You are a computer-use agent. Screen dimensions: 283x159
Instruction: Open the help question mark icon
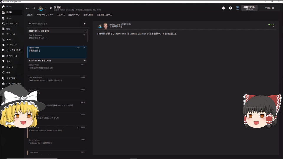click(231, 8)
